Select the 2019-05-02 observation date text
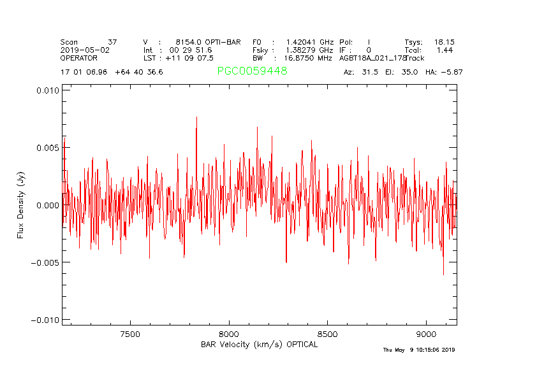Viewport: 537px width, 379px height. click(85, 50)
